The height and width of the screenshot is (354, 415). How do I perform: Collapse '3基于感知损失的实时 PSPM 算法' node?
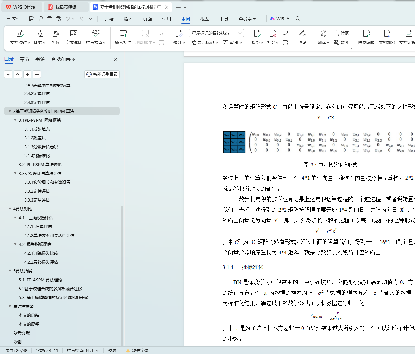[x=10, y=111]
